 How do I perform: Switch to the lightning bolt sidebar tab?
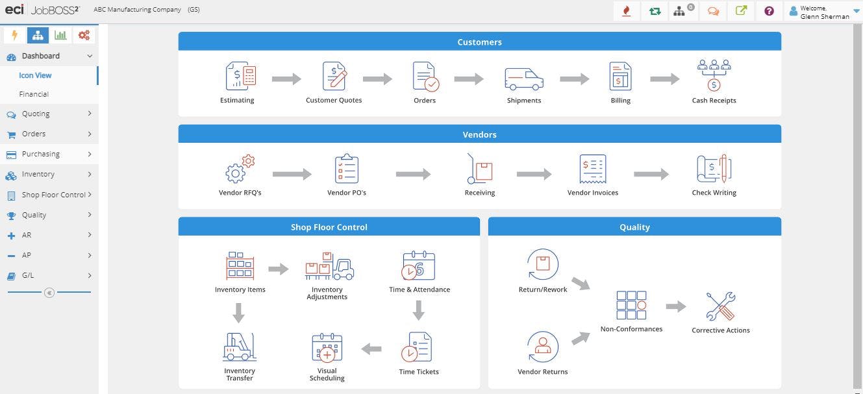tap(14, 35)
